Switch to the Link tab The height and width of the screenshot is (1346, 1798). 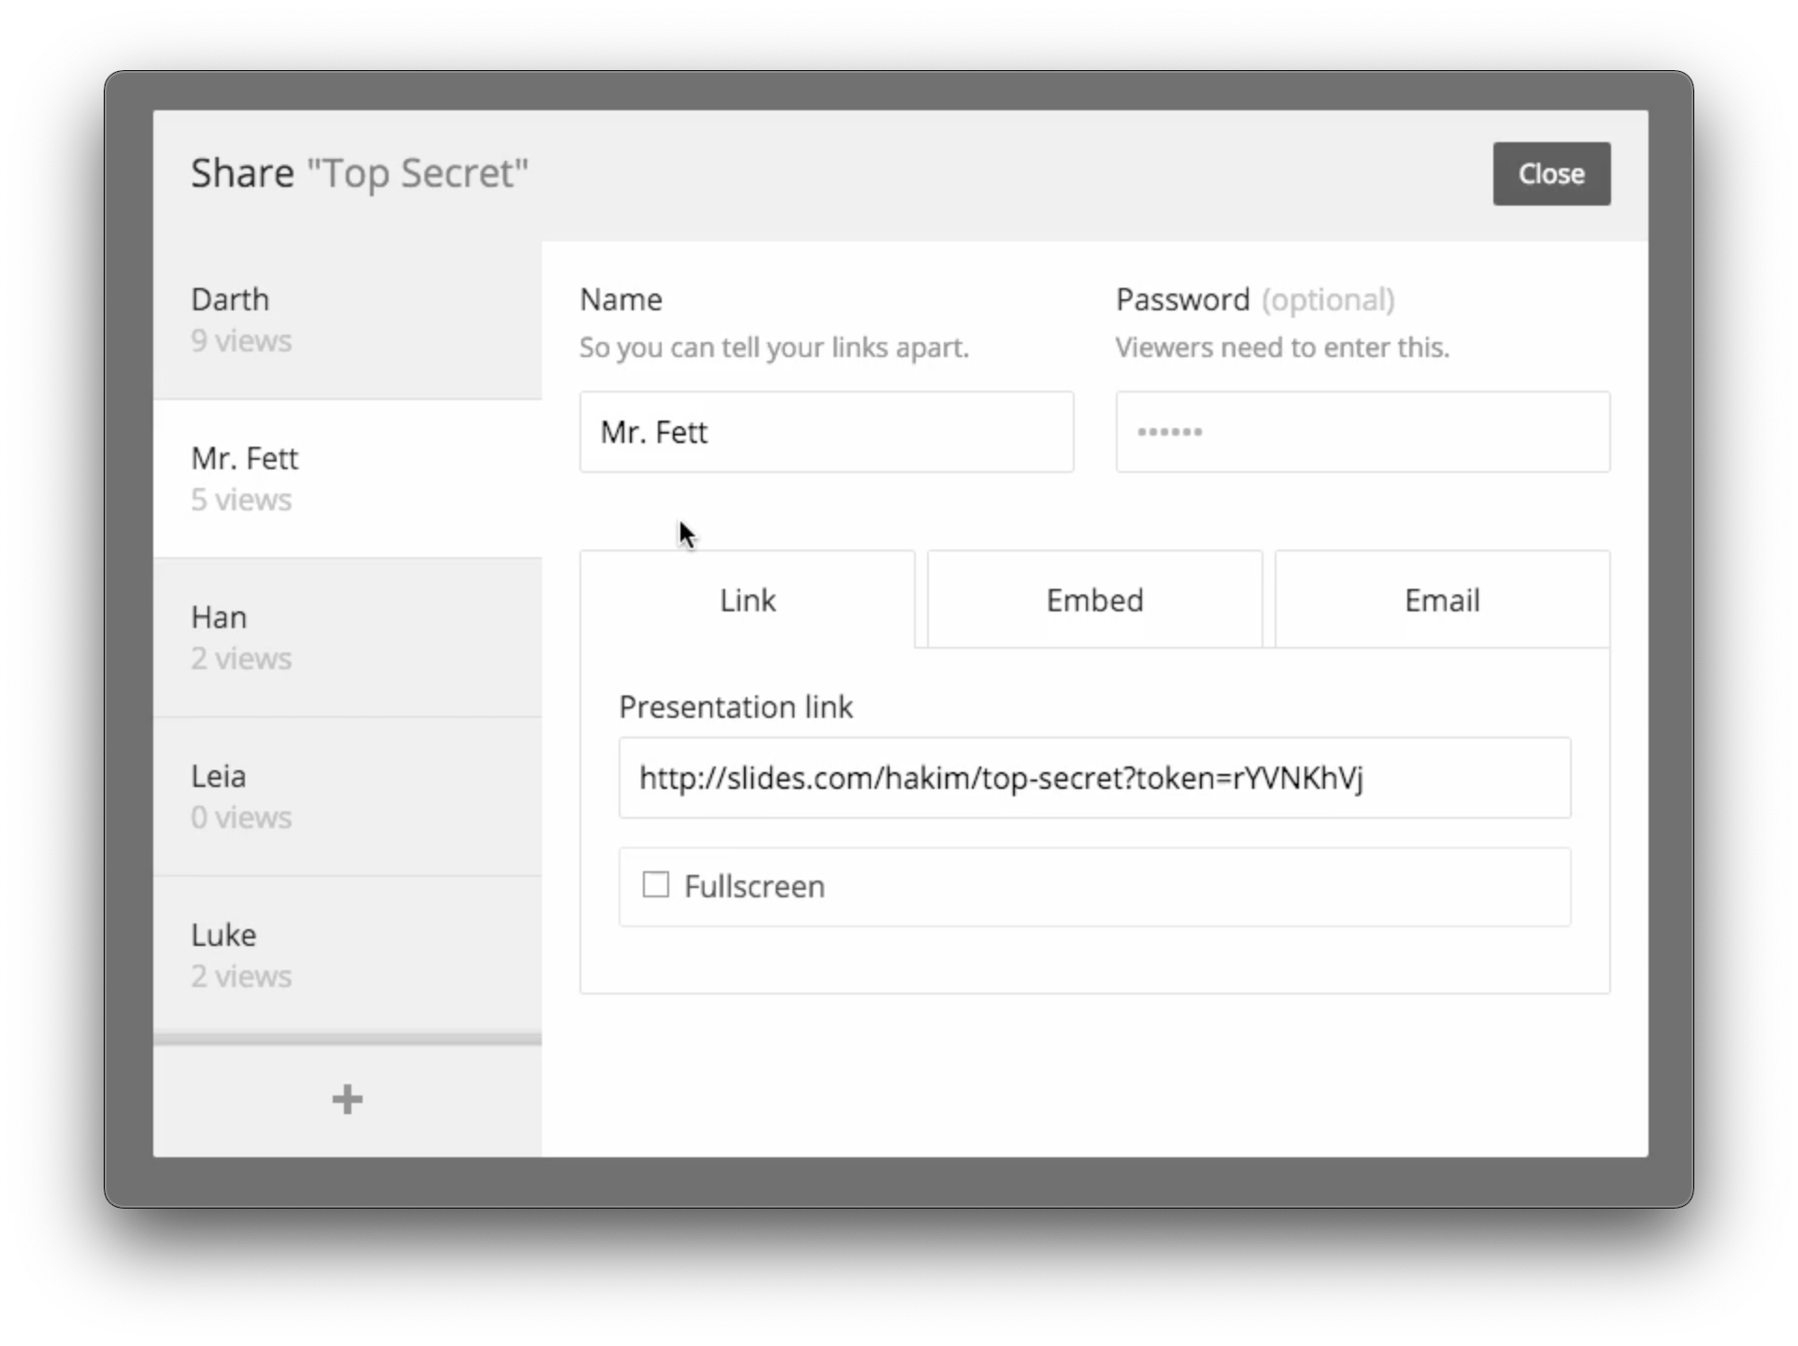coord(748,600)
